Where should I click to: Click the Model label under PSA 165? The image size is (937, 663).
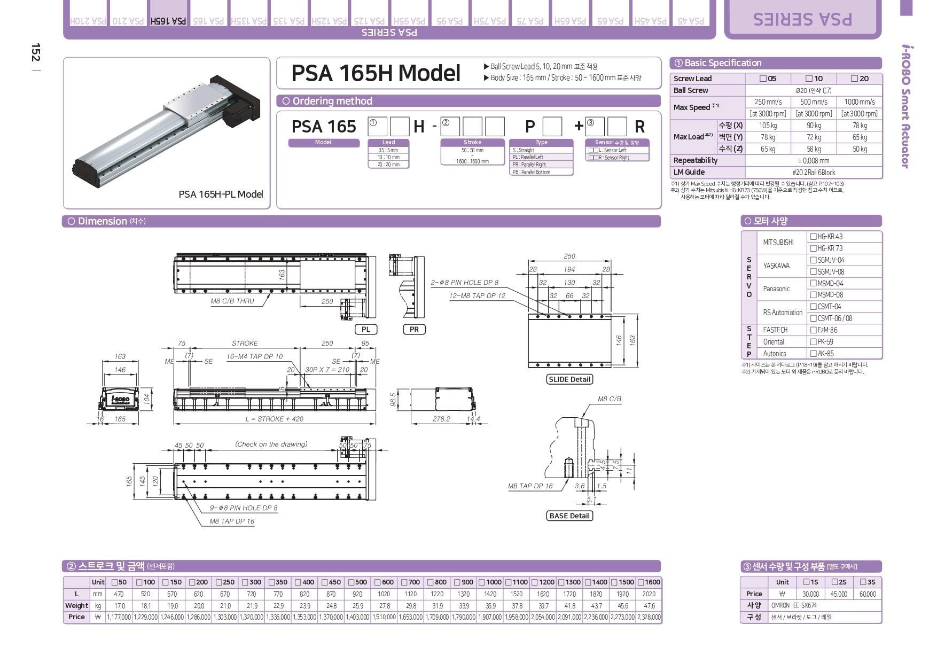[x=323, y=143]
